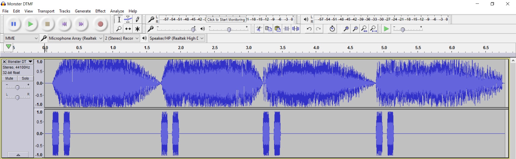Click the Record button
The height and width of the screenshot is (159, 516).
pyautogui.click(x=100, y=24)
